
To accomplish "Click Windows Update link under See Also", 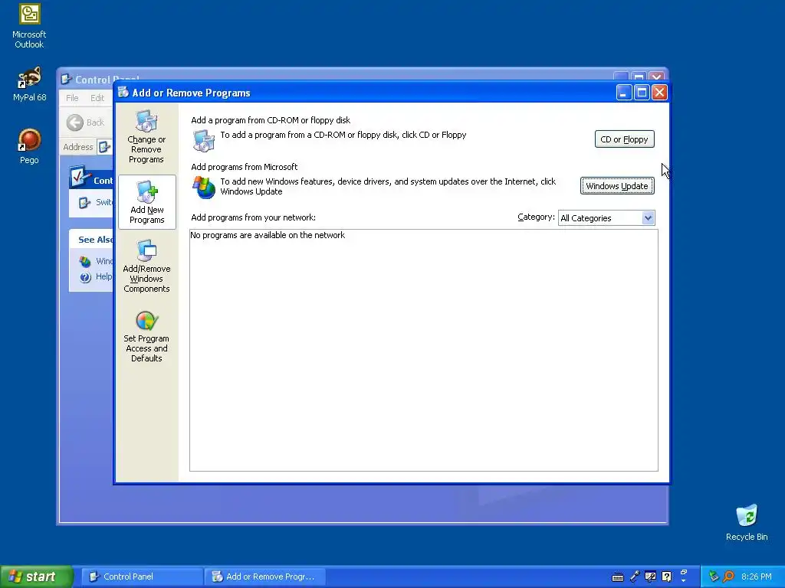I will (96, 261).
